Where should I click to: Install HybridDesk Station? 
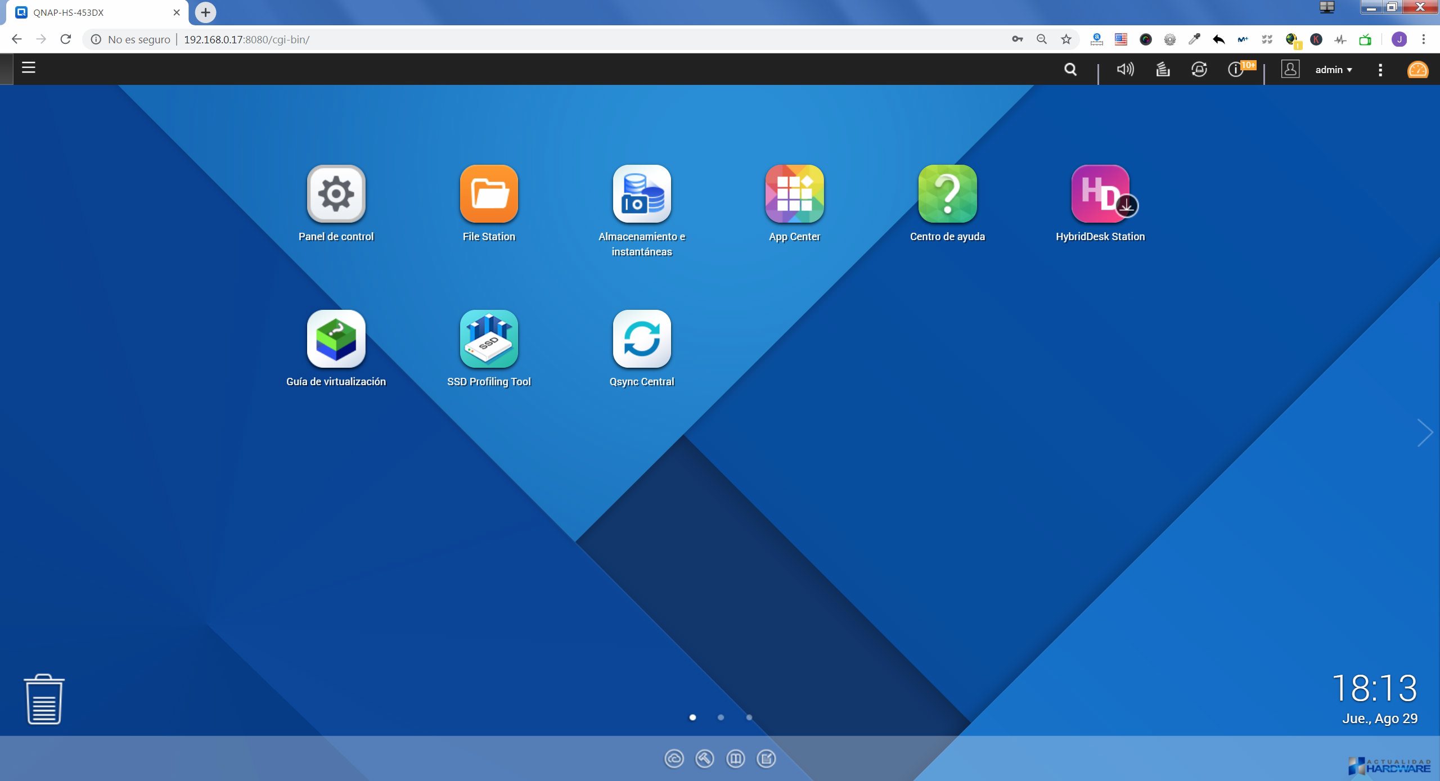pos(1100,194)
